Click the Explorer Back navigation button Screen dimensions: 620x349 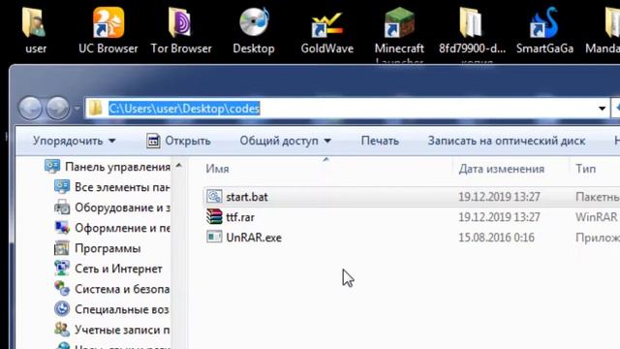(30, 108)
